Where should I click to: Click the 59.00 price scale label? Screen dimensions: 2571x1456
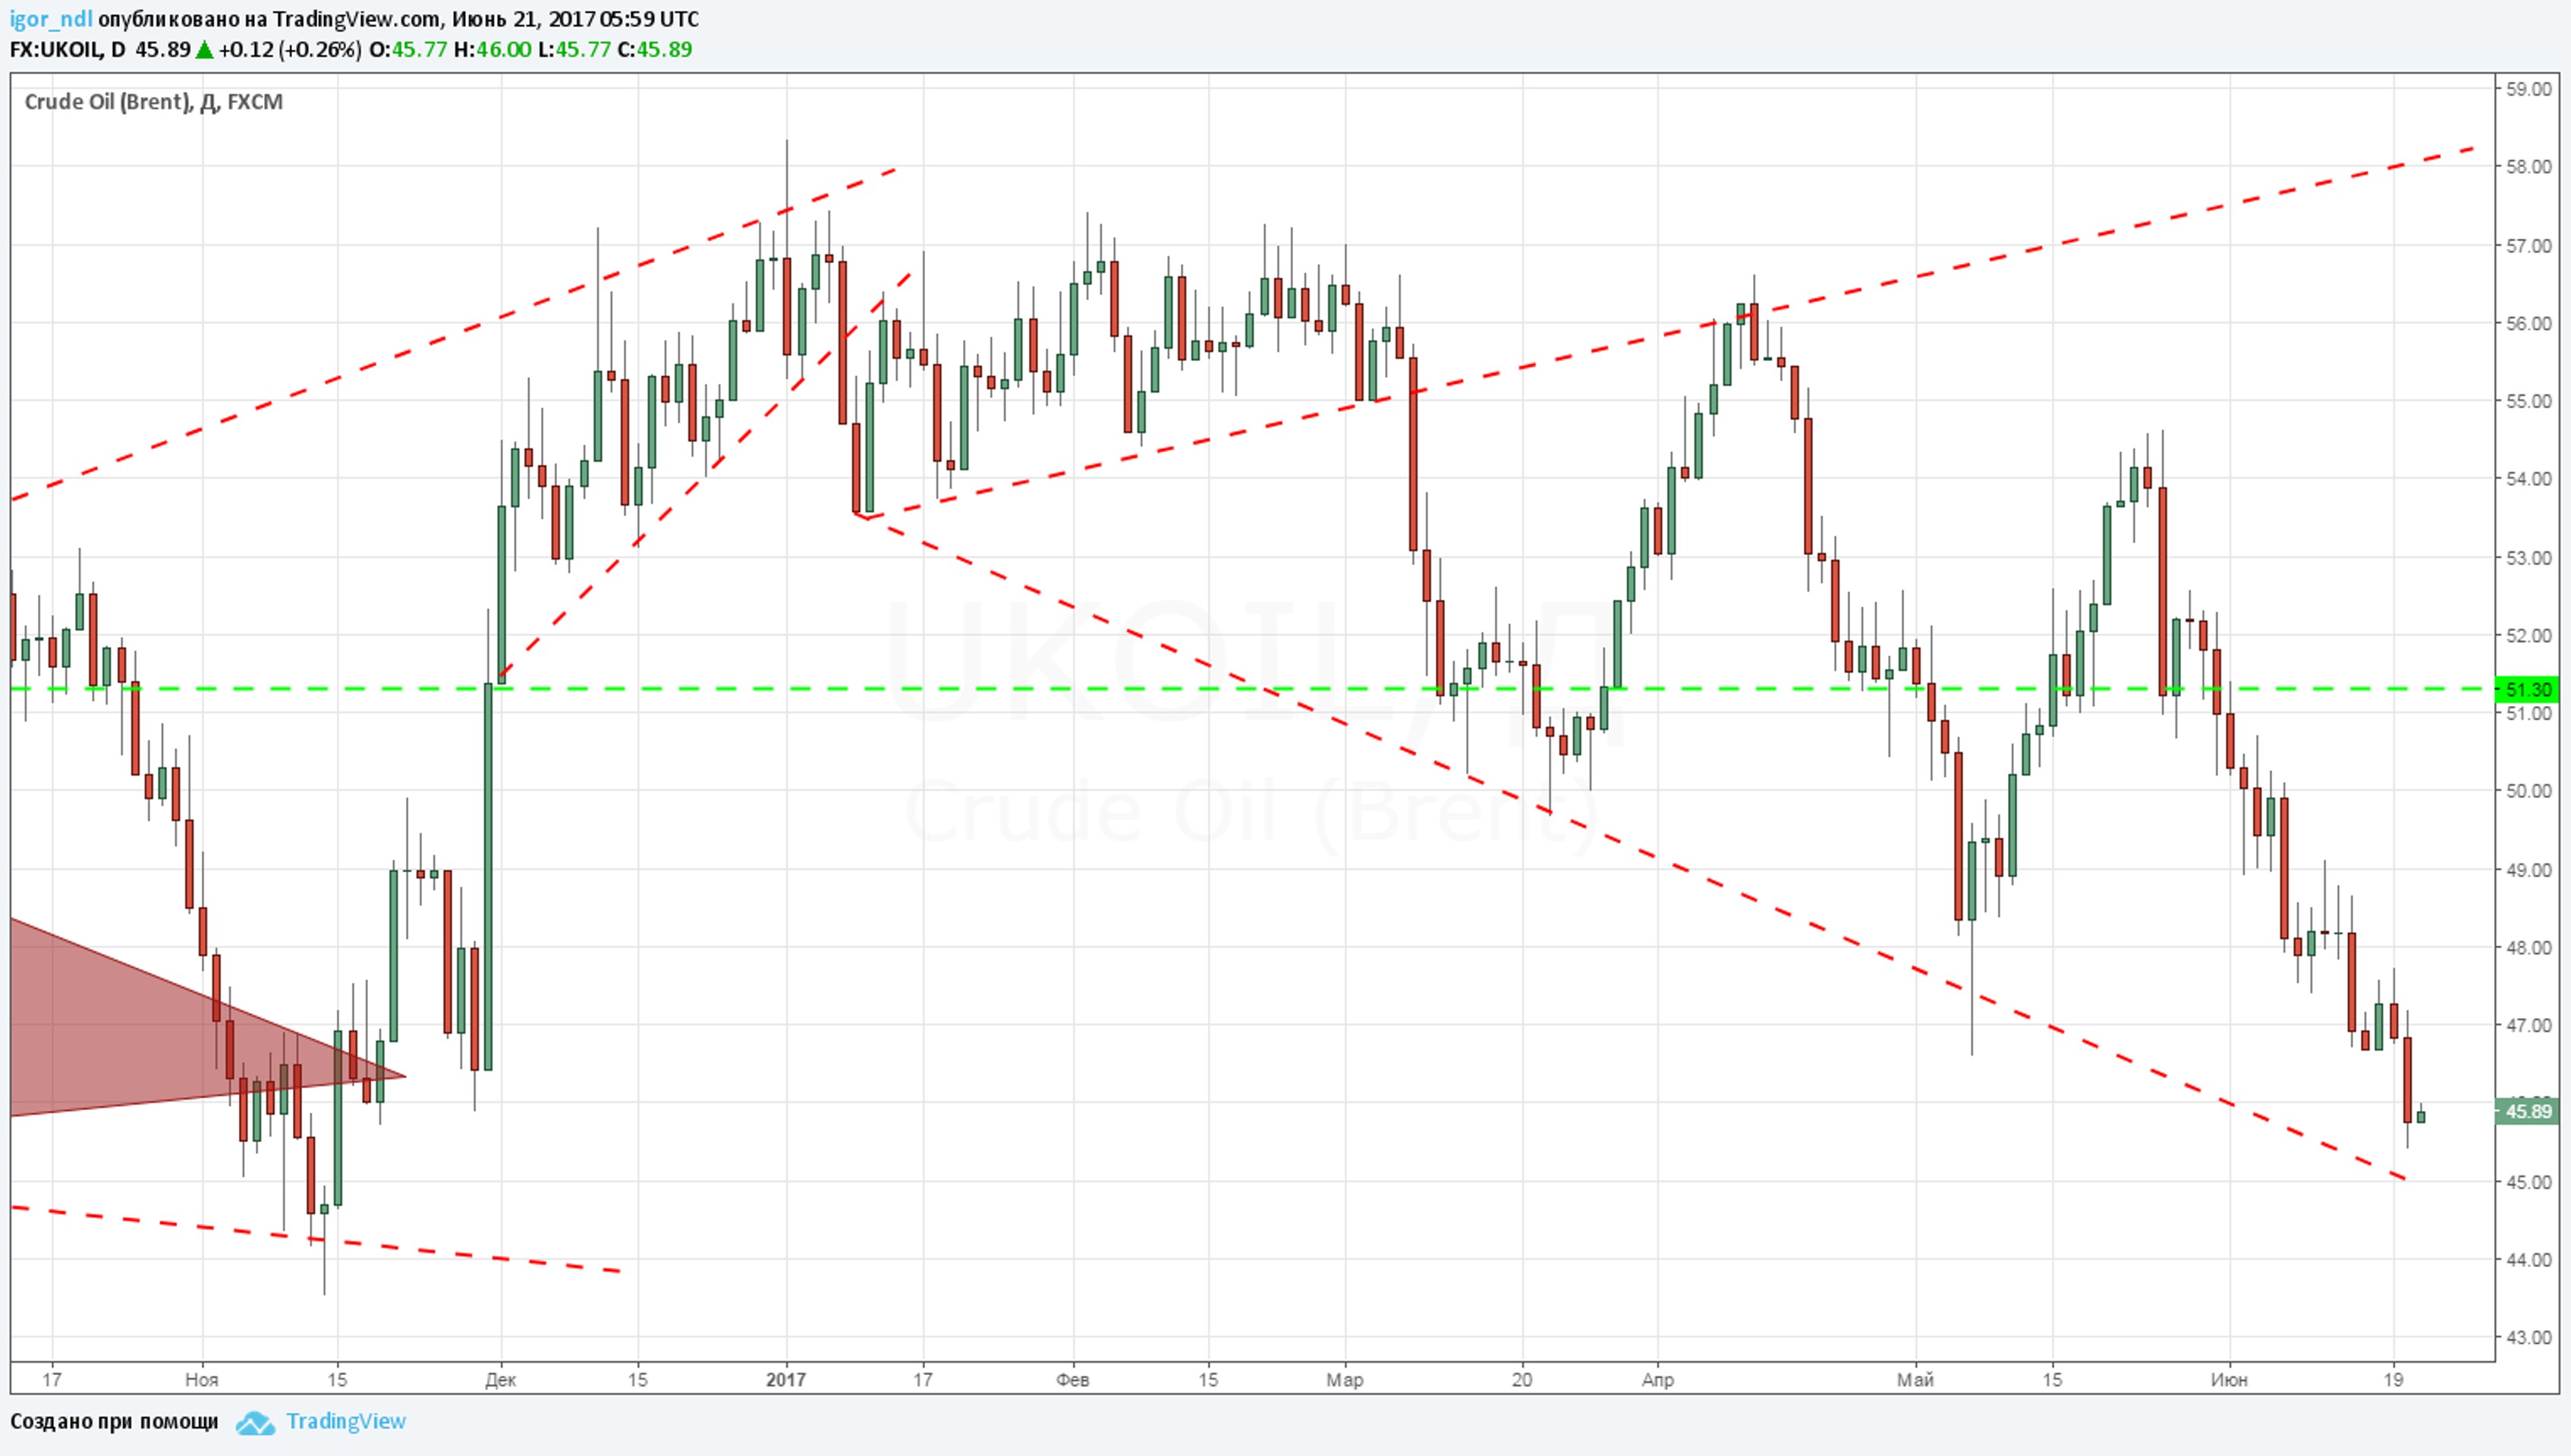pos(2529,89)
